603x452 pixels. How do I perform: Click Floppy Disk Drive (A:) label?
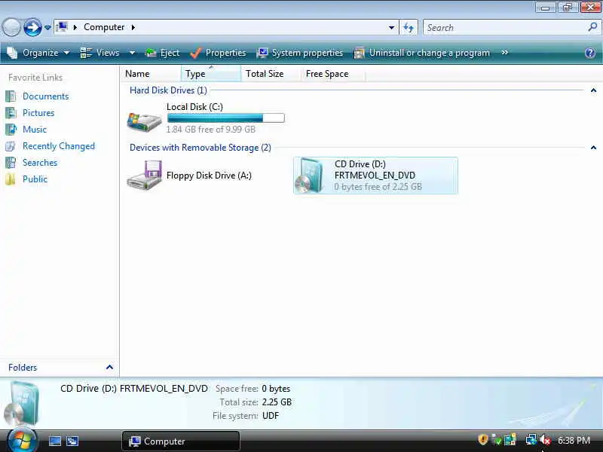[x=209, y=176]
